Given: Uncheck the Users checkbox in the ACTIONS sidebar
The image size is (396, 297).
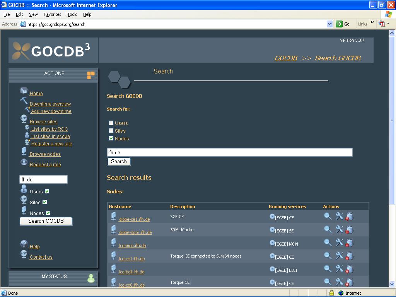Looking at the screenshot, I should coord(47,191).
